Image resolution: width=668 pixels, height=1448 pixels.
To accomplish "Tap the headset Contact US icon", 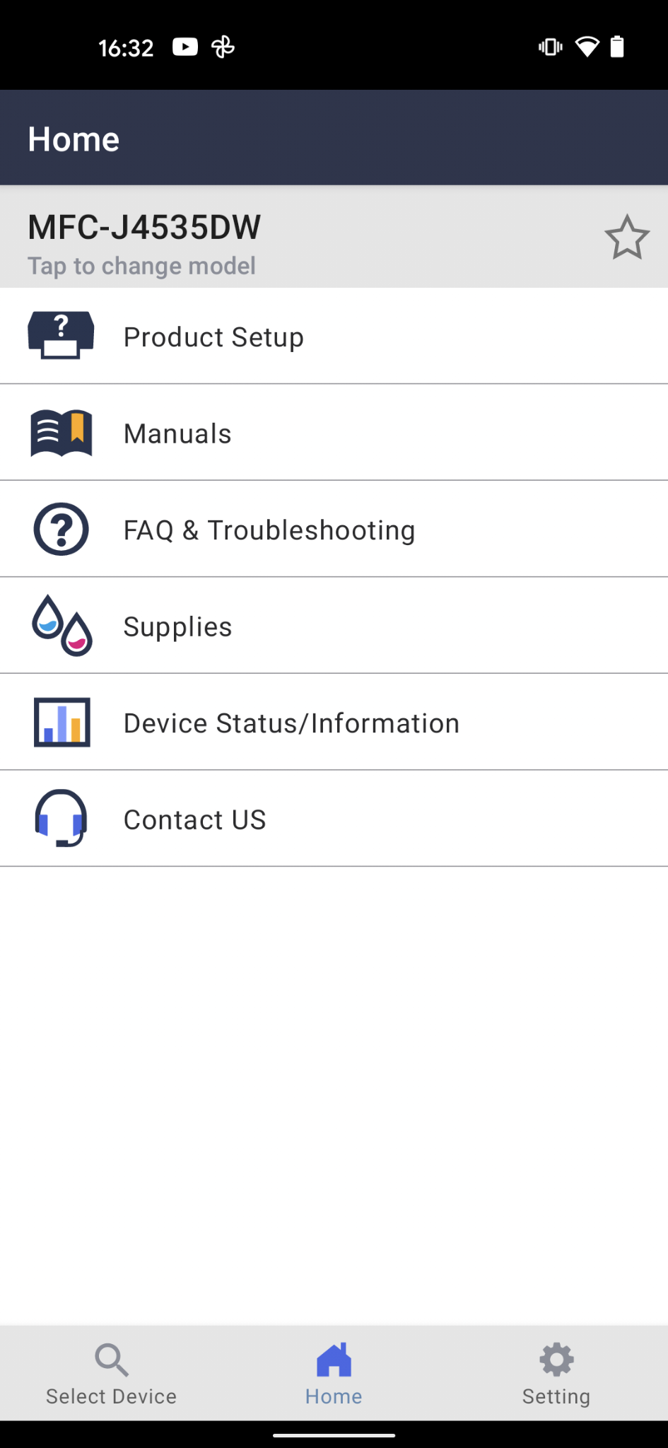I will (61, 818).
